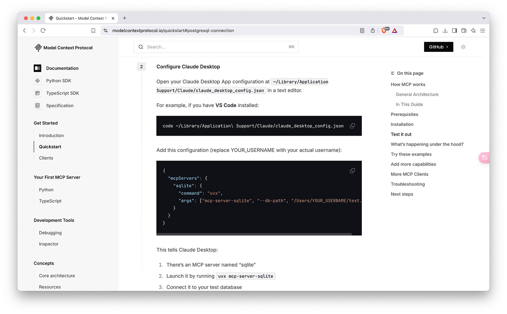Click the JSON code block horizontal scrollbar
Image resolution: width=507 pixels, height=314 pixels.
pyautogui.click(x=254, y=234)
